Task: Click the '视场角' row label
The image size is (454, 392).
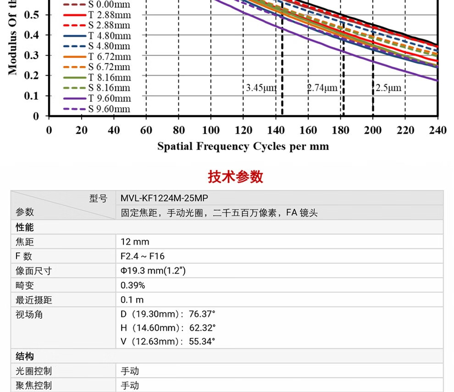Action: coord(29,315)
